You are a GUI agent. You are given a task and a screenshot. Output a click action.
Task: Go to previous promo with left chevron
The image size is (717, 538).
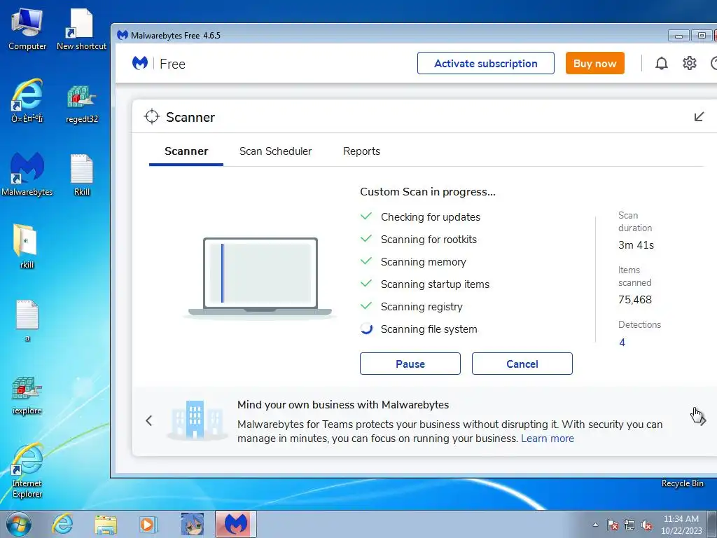coord(149,420)
